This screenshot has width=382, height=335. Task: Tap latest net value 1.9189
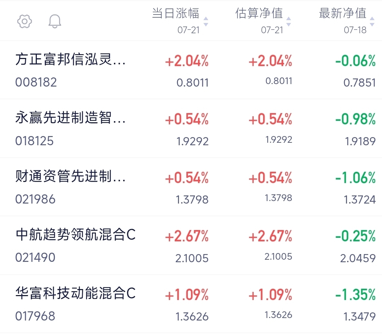click(360, 141)
